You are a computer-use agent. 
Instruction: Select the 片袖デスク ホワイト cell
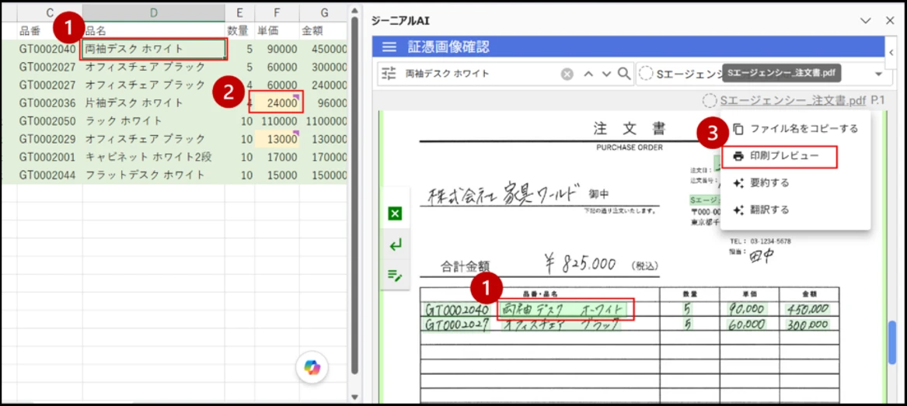pos(153,102)
